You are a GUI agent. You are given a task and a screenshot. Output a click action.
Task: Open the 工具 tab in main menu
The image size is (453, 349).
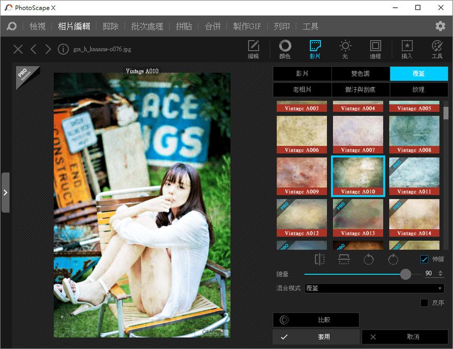310,26
